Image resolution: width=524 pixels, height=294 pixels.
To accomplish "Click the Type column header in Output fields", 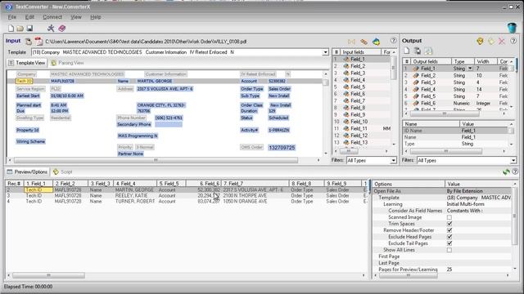I will [463, 61].
